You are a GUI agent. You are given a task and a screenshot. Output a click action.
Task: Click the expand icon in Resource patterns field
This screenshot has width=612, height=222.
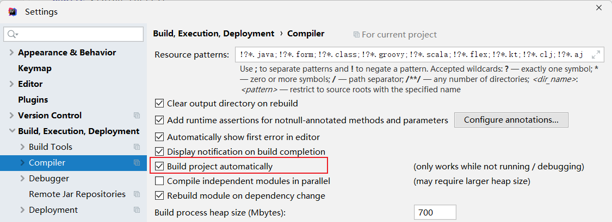coord(596,54)
